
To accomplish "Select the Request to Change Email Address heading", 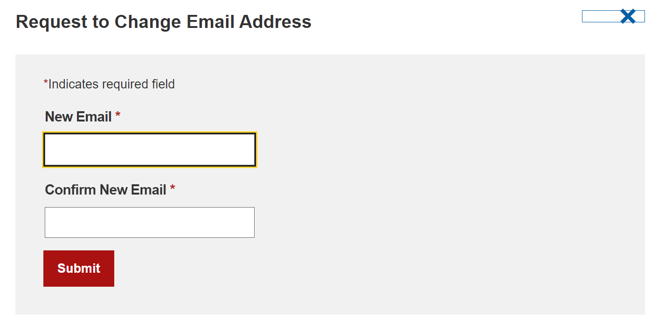I will [x=164, y=22].
